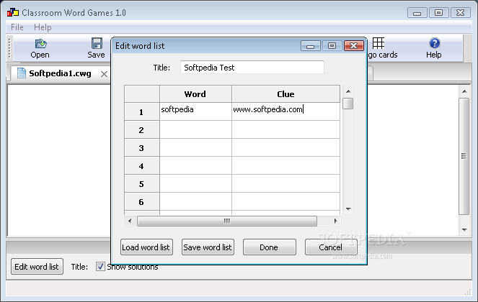Close the Softpedia1.cwg tab
This screenshot has width=478, height=302.
pos(104,74)
